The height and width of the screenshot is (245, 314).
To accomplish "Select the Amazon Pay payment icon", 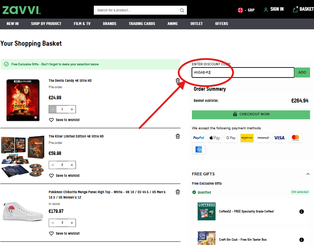I will point(247,138).
